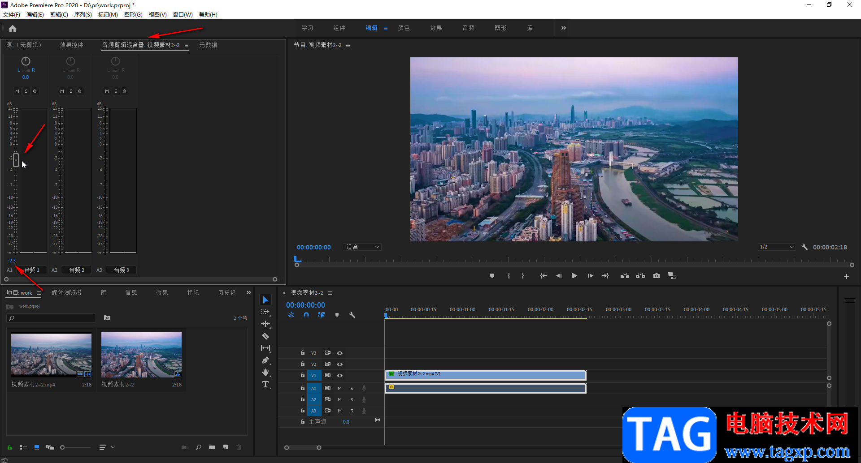
Task: Switch to 学习 workspace
Action: [x=307, y=28]
